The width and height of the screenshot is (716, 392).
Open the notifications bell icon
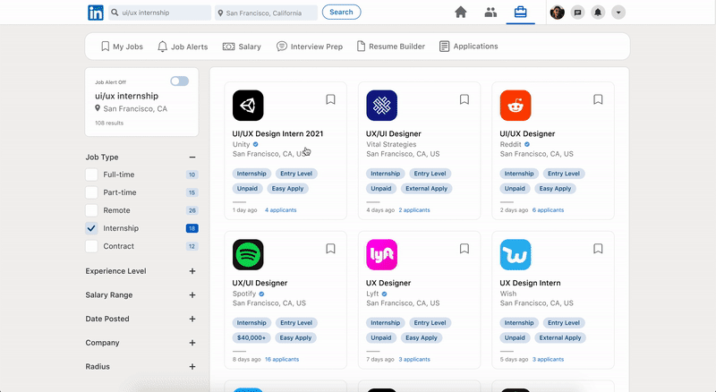(598, 13)
